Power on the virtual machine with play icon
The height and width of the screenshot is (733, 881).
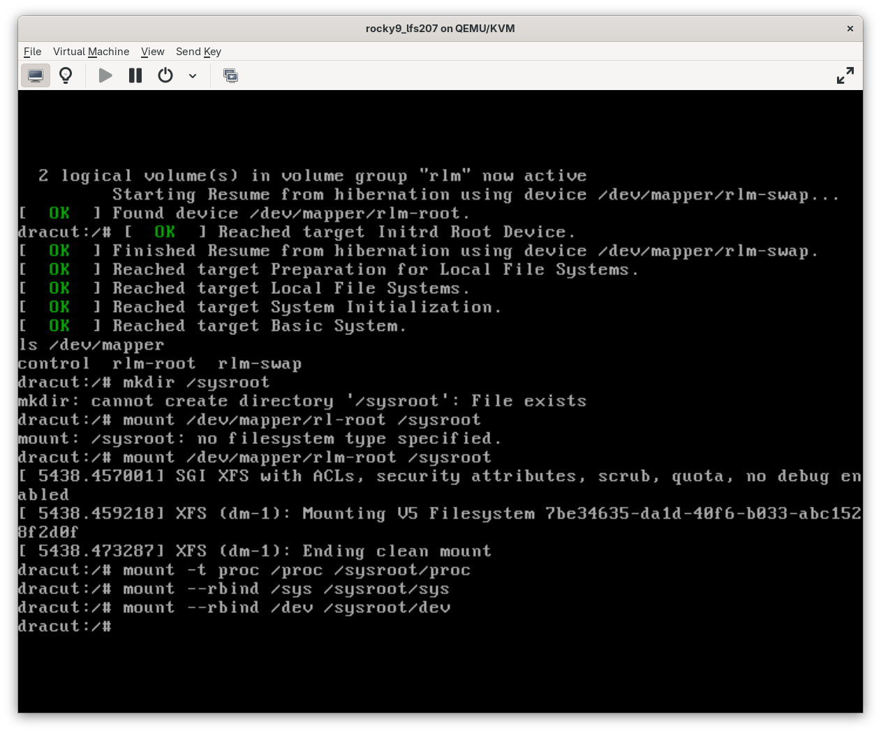point(105,75)
